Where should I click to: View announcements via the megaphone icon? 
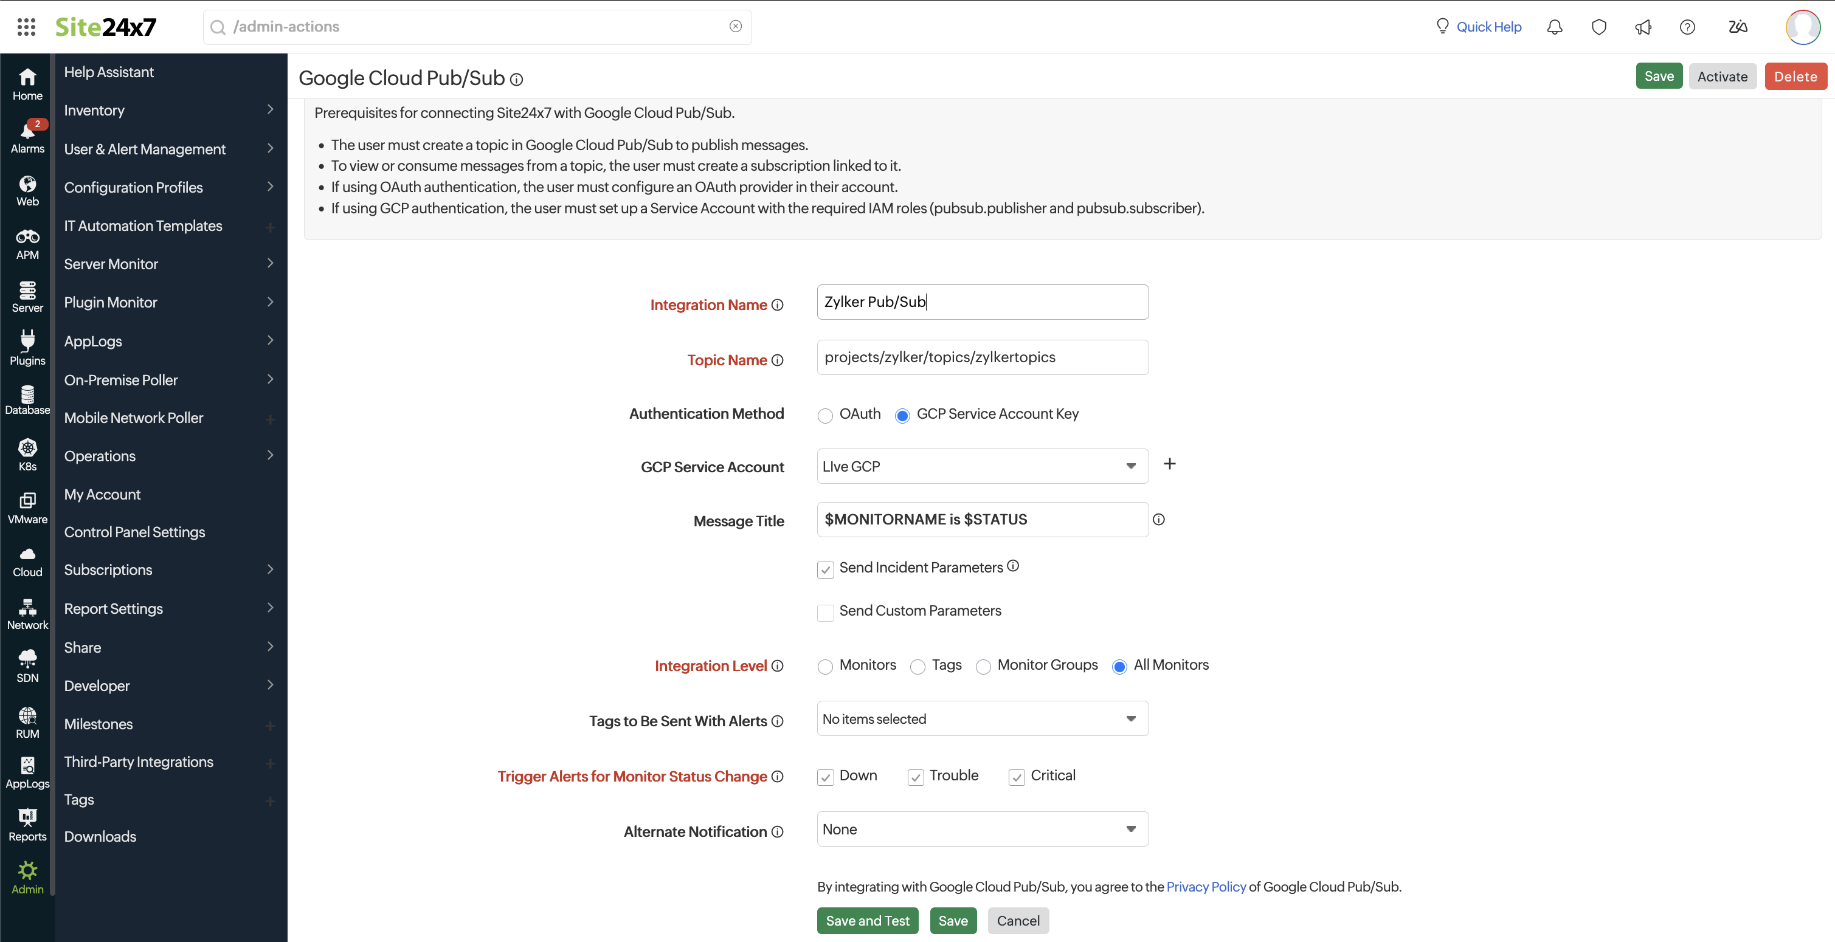[x=1643, y=26]
